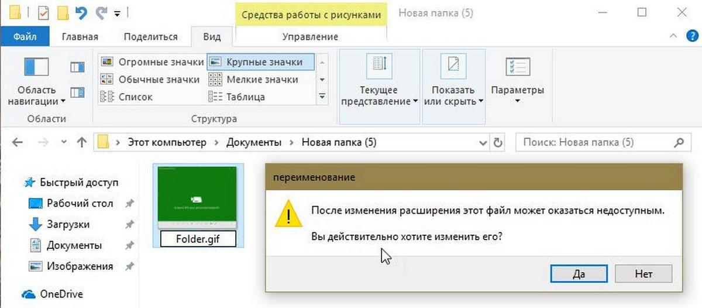Open the recent locations dropdown arrow
The width and height of the screenshot is (702, 308).
(63, 142)
